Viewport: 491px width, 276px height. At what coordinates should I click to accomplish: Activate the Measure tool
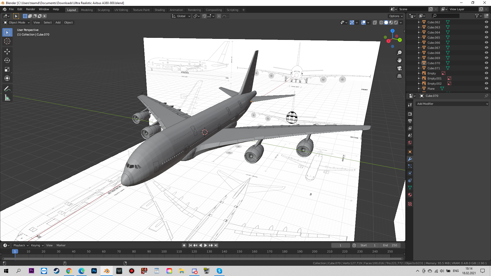[x=7, y=97]
